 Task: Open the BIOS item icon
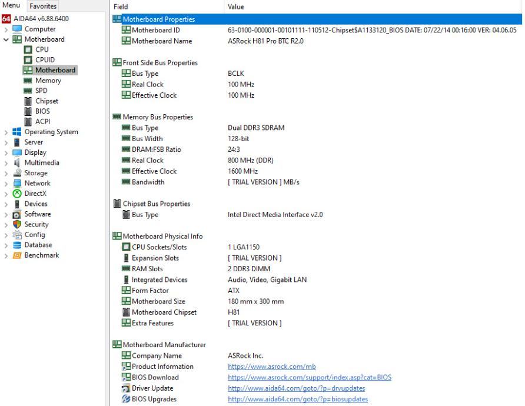pos(27,111)
